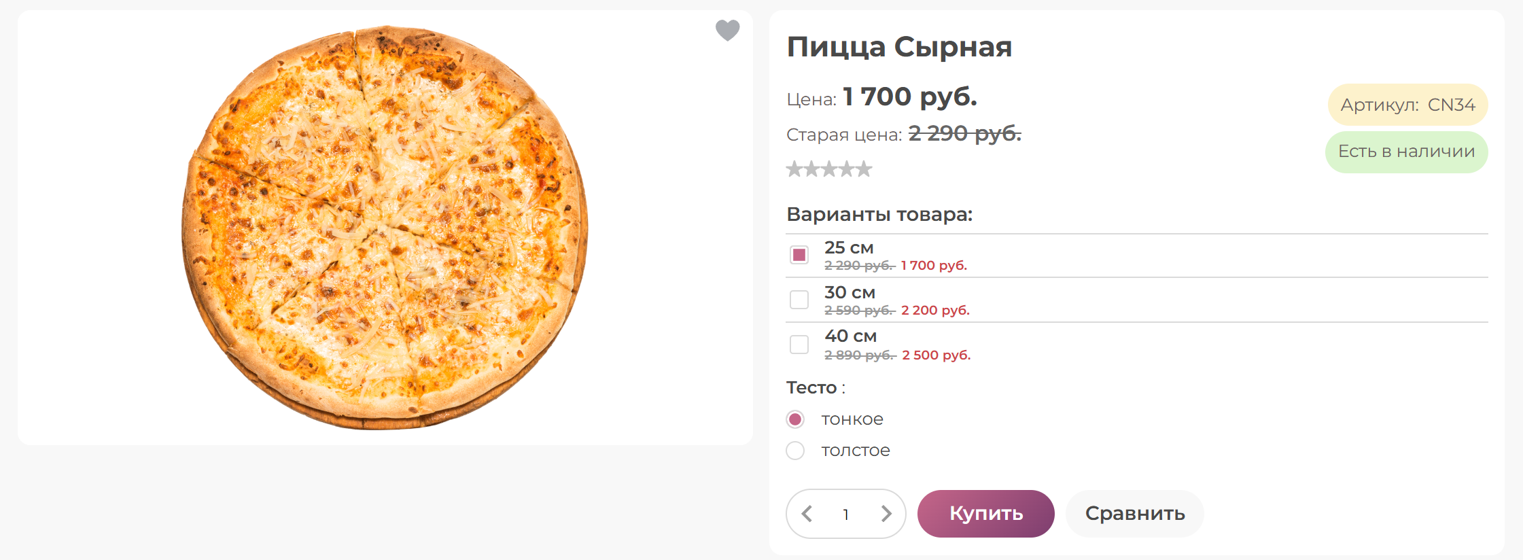This screenshot has width=1523, height=560.
Task: Click the Сравнить compare button
Action: point(1134,514)
